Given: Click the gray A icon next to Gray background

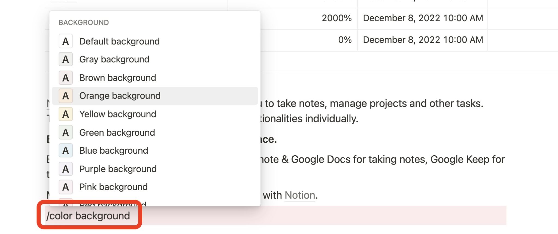Looking at the screenshot, I should pyautogui.click(x=65, y=59).
